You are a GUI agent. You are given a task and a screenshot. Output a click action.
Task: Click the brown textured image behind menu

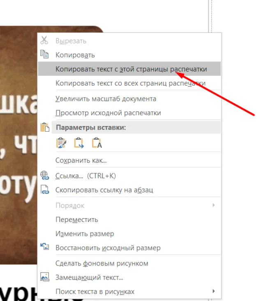pyautogui.click(x=18, y=145)
